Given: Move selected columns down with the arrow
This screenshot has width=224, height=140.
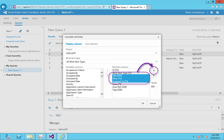Looking at the screenshot, I should click(154, 75).
